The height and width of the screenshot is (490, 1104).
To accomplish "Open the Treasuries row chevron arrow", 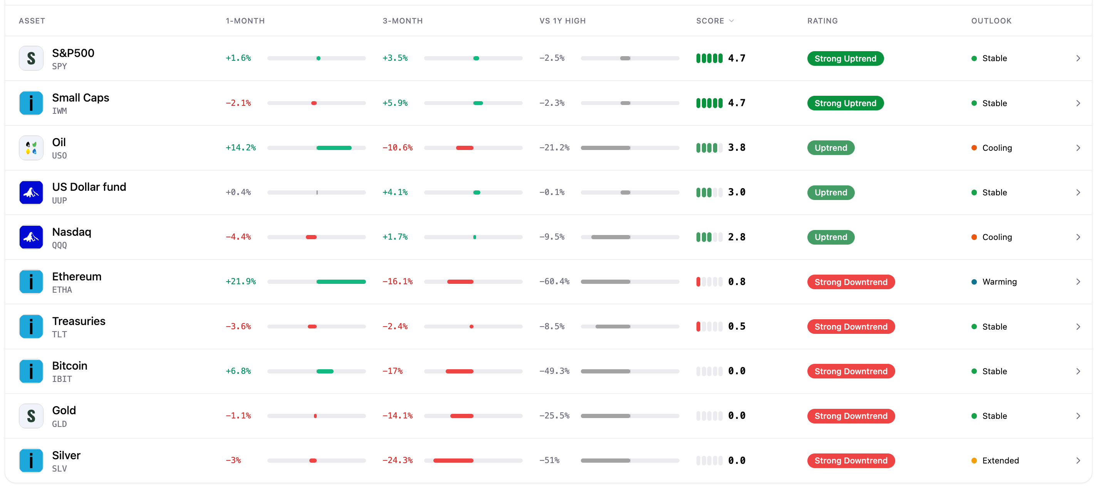I will click(x=1078, y=327).
